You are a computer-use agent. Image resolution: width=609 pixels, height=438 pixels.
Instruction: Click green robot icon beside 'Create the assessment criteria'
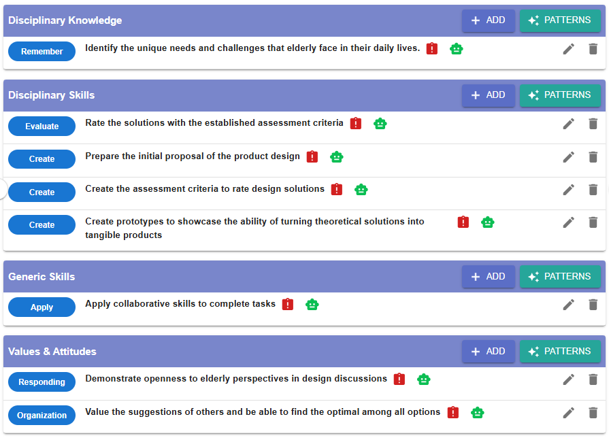(361, 190)
